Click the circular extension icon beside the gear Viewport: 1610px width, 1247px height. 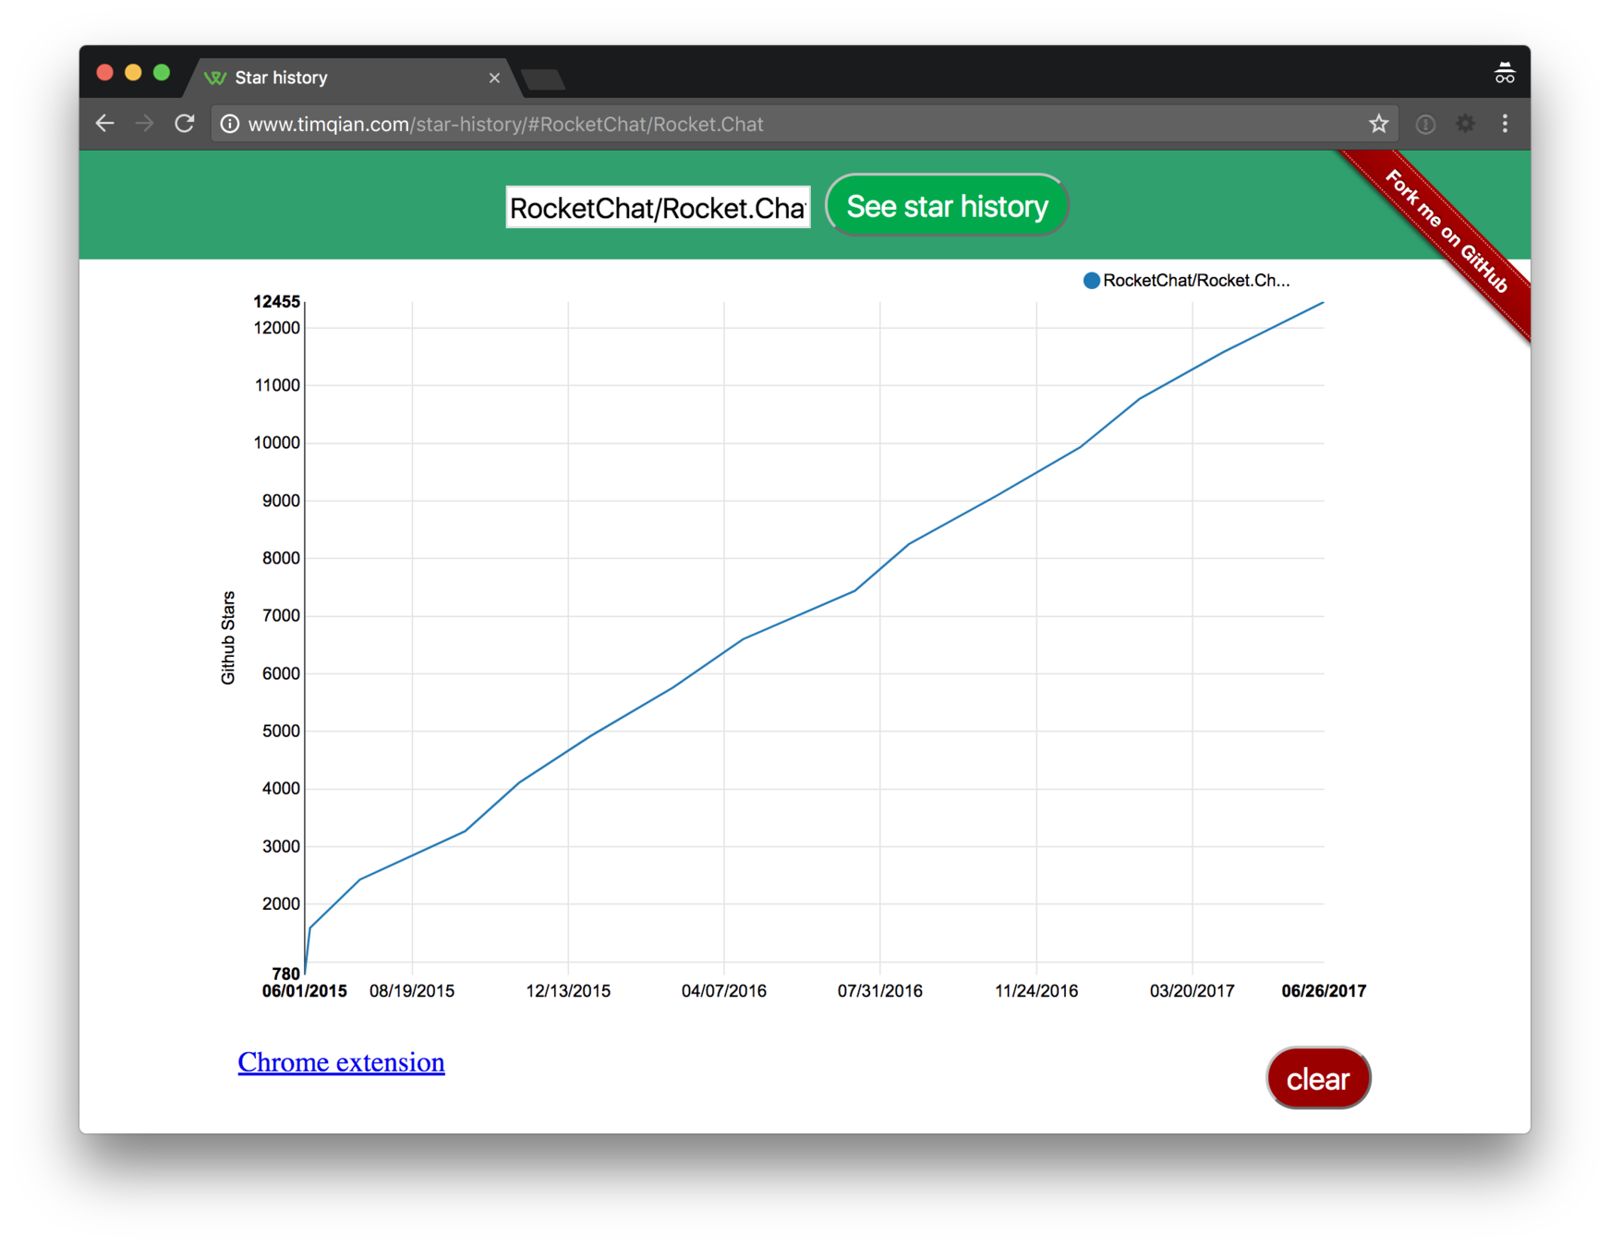pos(1425,124)
